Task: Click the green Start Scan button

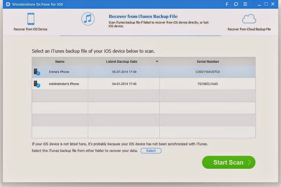Action: point(229,162)
